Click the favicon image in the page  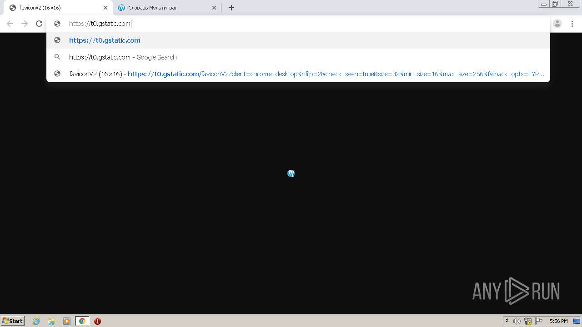pyautogui.click(x=291, y=173)
